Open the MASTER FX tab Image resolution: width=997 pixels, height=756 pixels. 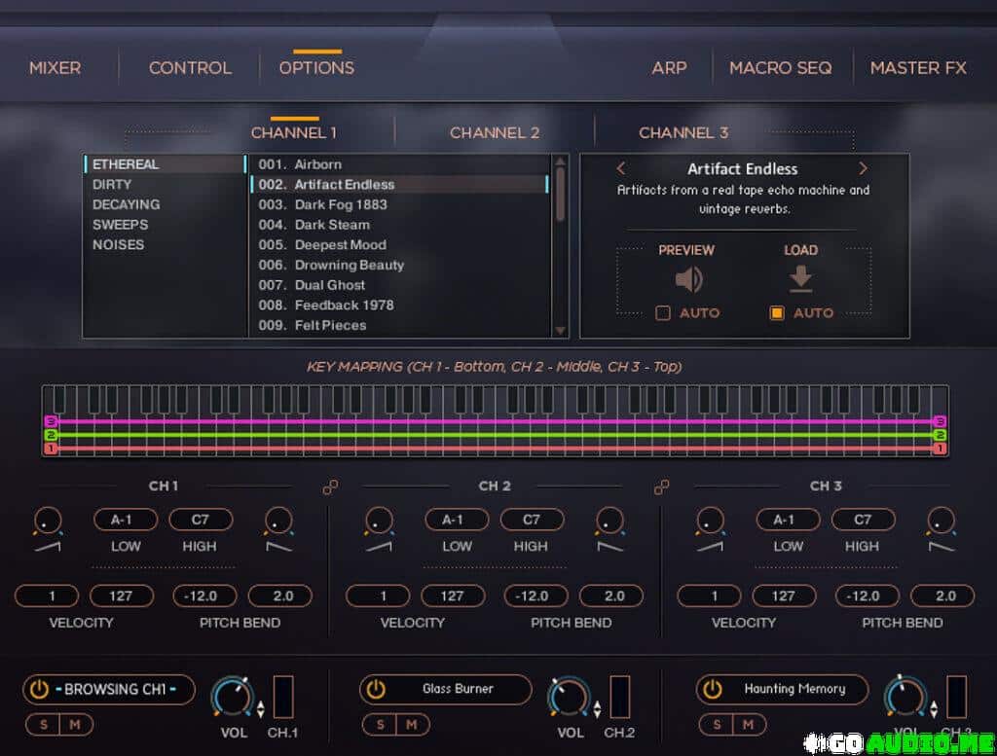(x=917, y=68)
